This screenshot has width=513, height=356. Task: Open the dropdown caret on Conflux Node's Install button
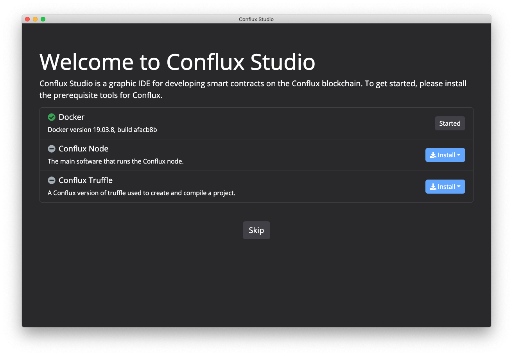tap(459, 155)
